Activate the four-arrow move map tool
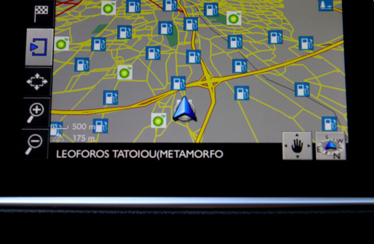 click(x=38, y=82)
